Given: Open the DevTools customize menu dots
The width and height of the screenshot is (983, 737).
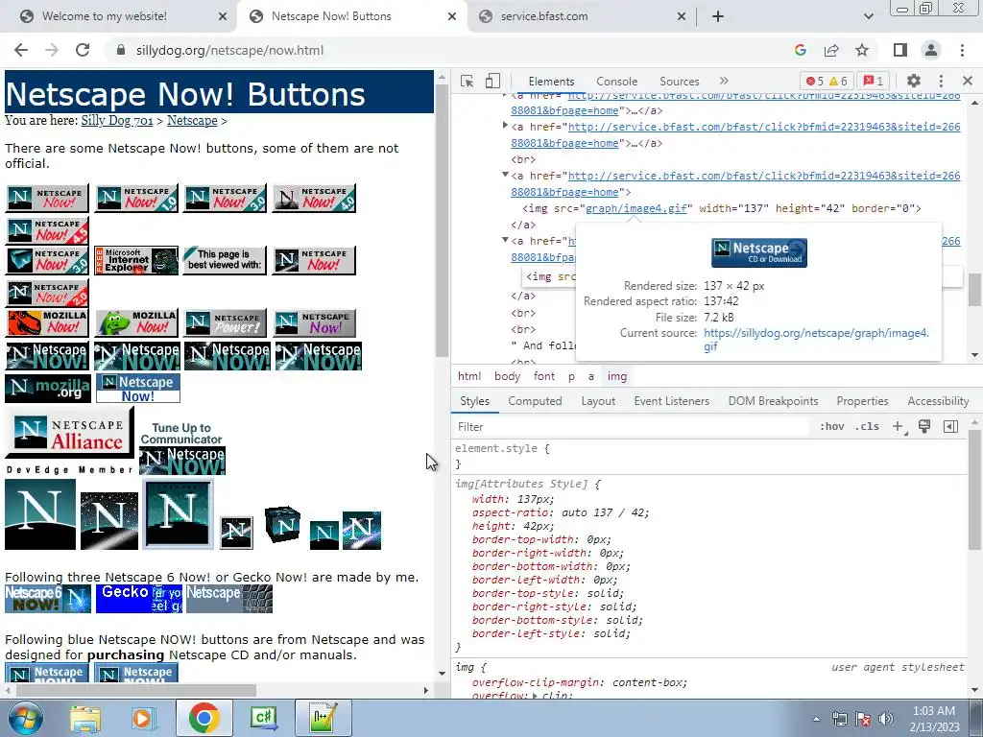Looking at the screenshot, I should (x=941, y=81).
